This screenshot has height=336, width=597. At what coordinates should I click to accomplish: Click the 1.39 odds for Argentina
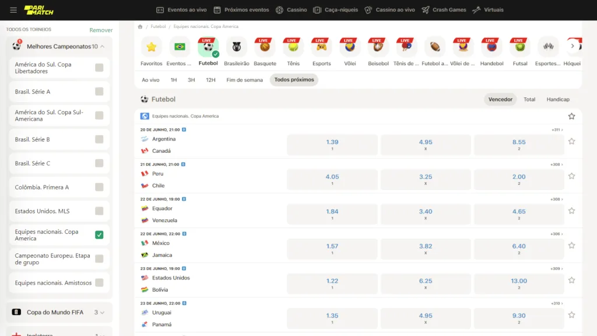click(x=332, y=141)
